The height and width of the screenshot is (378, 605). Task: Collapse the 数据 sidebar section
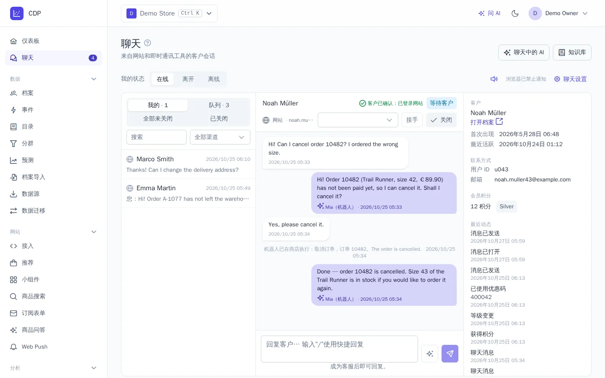(x=94, y=79)
